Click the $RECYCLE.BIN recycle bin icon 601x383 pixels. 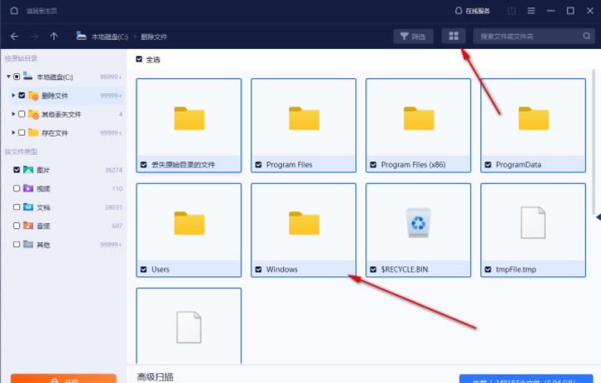(x=418, y=222)
